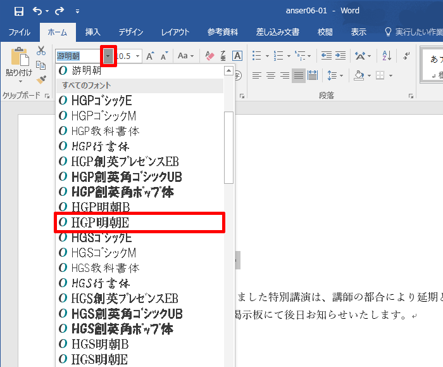Align text left
The image size is (443, 367).
pos(257,75)
